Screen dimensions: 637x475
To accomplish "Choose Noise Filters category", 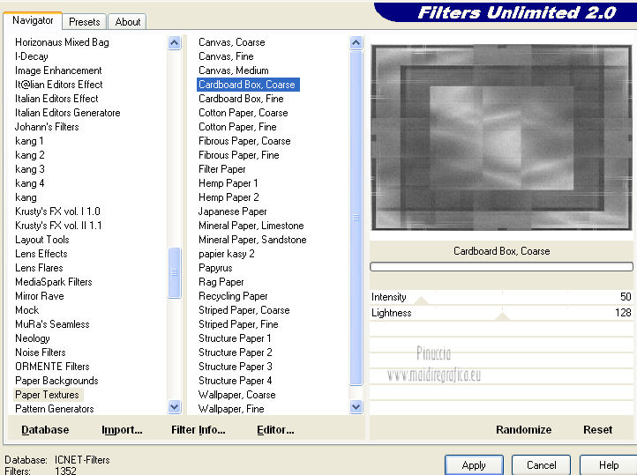I will (x=40, y=353).
